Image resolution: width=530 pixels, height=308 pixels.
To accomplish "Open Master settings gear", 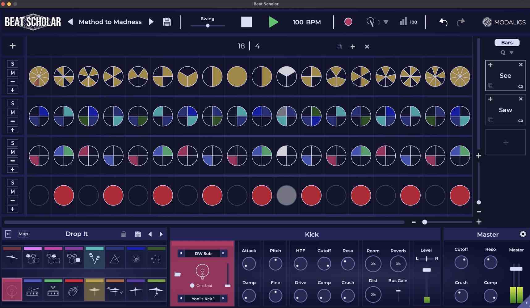I will point(523,234).
